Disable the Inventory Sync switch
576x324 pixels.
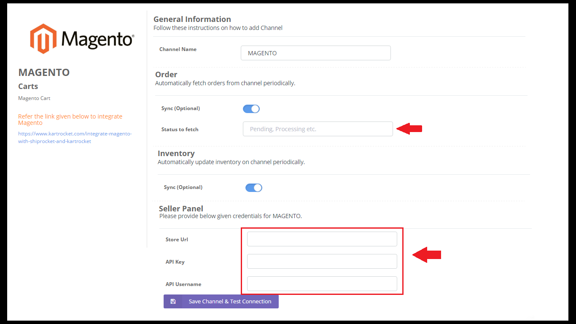254,188
